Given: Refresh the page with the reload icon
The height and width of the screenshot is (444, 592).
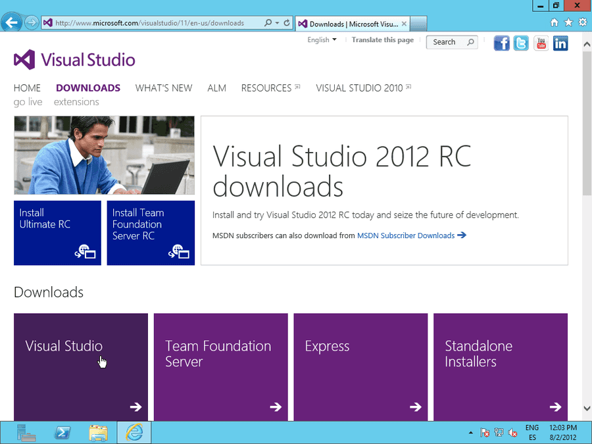Looking at the screenshot, I should coord(287,22).
